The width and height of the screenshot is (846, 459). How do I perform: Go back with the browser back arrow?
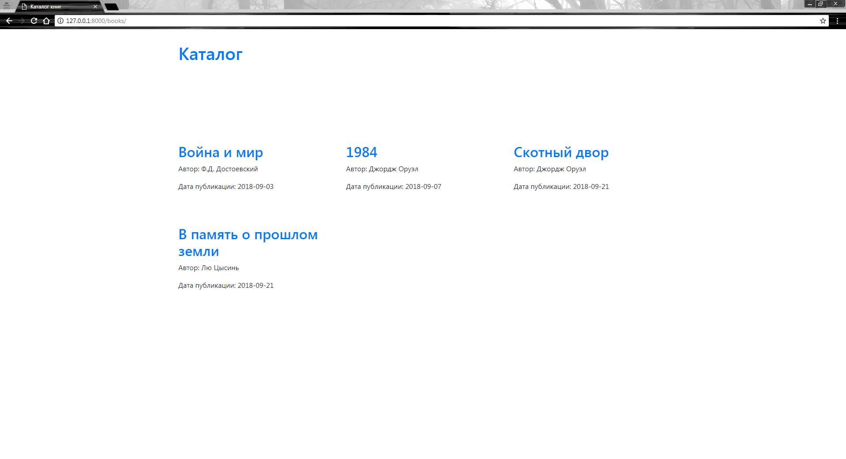(9, 21)
